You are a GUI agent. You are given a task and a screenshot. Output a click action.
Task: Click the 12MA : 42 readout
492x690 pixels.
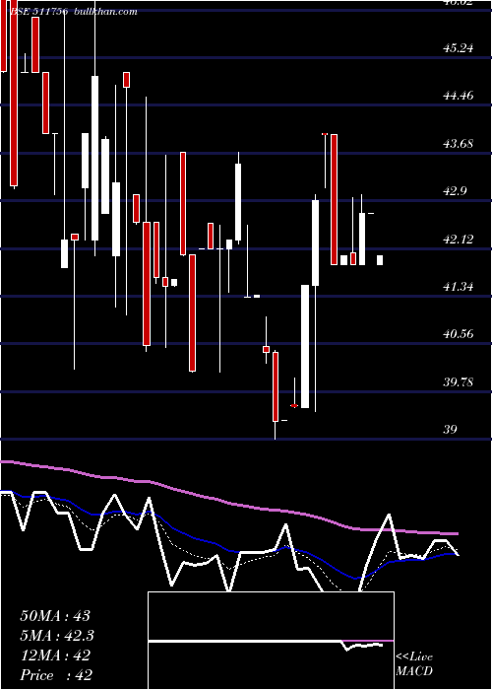pos(55,655)
